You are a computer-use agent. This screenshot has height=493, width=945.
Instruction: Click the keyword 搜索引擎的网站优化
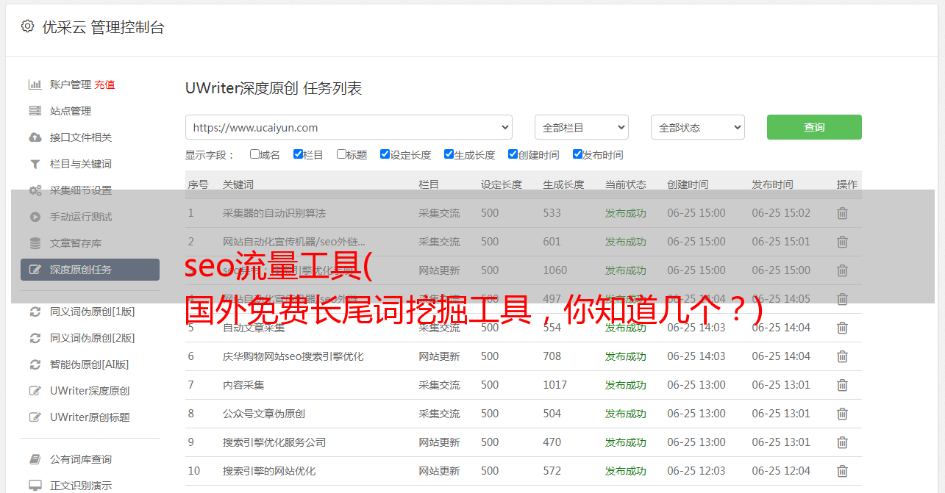269,471
